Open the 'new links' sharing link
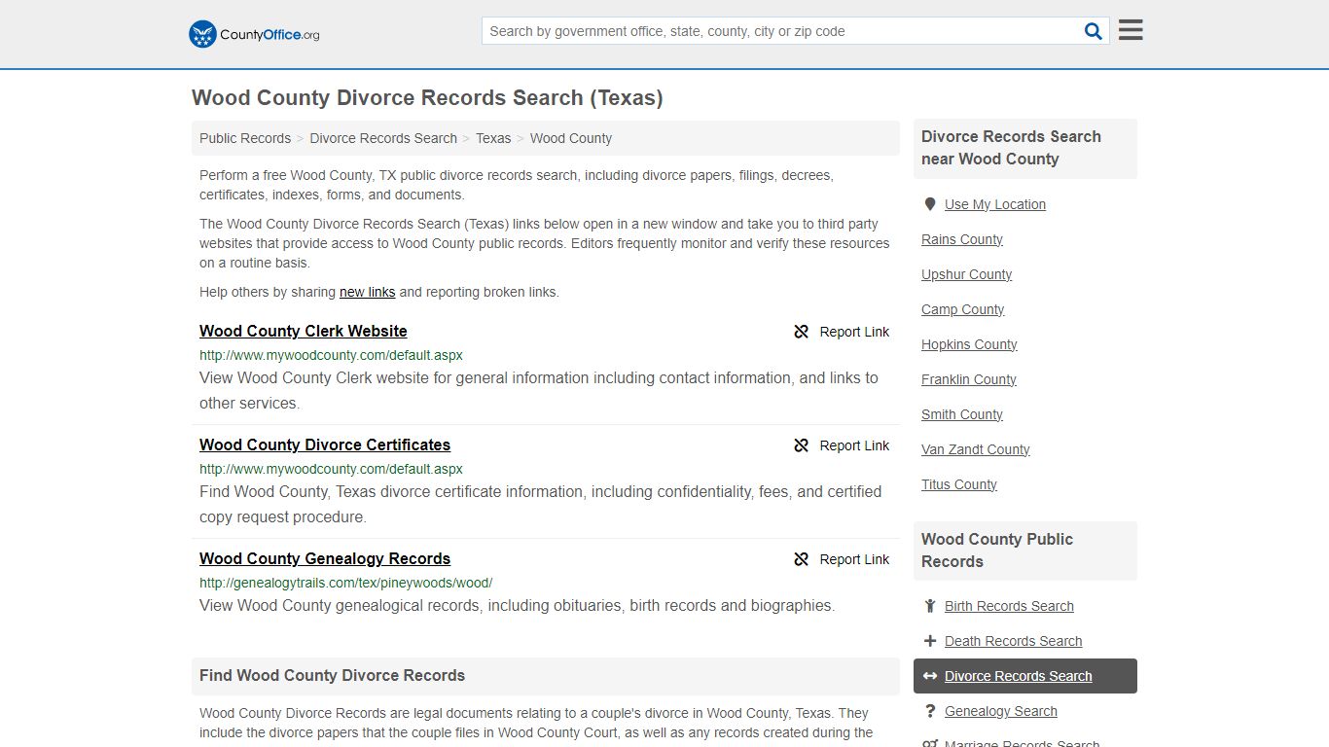This screenshot has height=747, width=1329. click(x=367, y=292)
